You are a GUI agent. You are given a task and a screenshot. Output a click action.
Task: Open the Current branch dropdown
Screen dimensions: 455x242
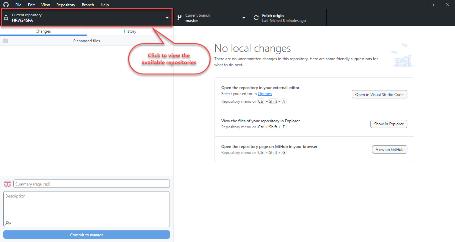[x=212, y=17]
